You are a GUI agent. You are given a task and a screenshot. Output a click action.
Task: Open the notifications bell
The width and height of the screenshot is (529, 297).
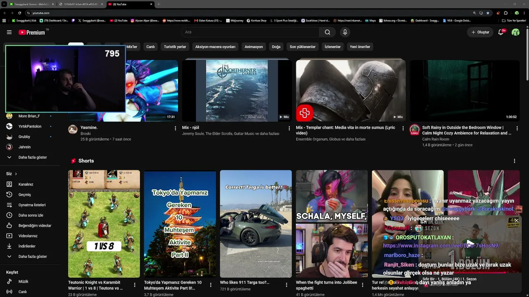(501, 32)
